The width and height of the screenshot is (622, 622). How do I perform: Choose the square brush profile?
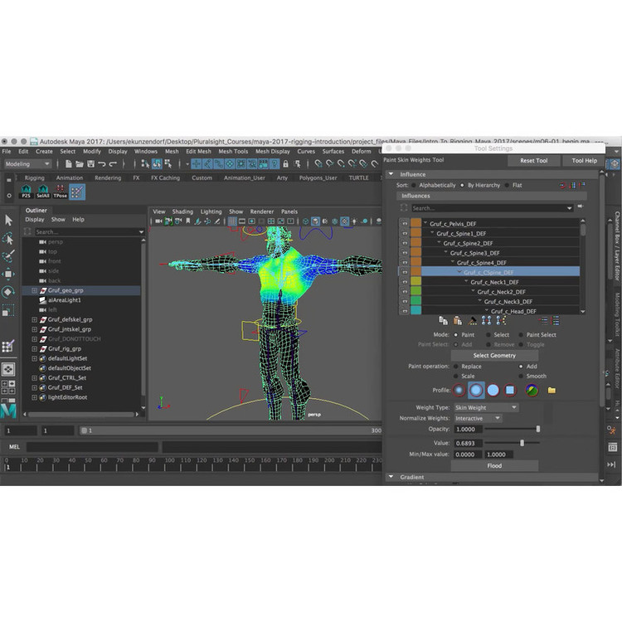tap(510, 390)
